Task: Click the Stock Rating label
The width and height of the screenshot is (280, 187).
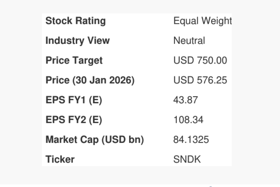Action: click(76, 21)
